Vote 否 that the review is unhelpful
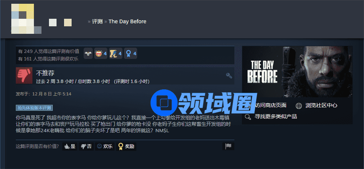Screen dimensions: 364x169 [86, 146]
